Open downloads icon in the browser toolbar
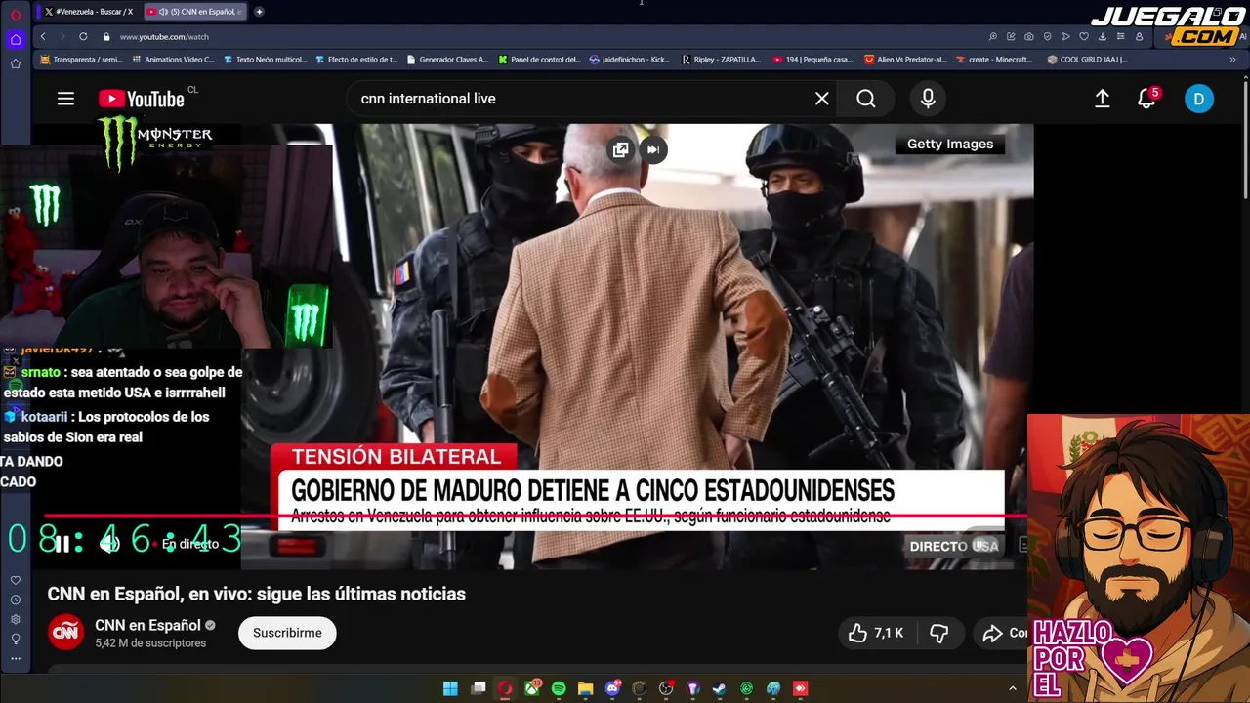This screenshot has height=703, width=1250. pos(1102,36)
